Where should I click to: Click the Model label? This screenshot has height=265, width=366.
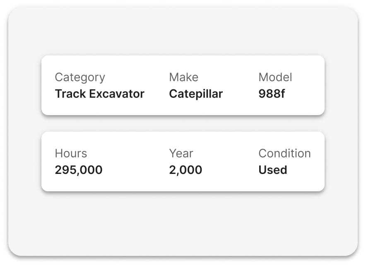click(x=275, y=77)
